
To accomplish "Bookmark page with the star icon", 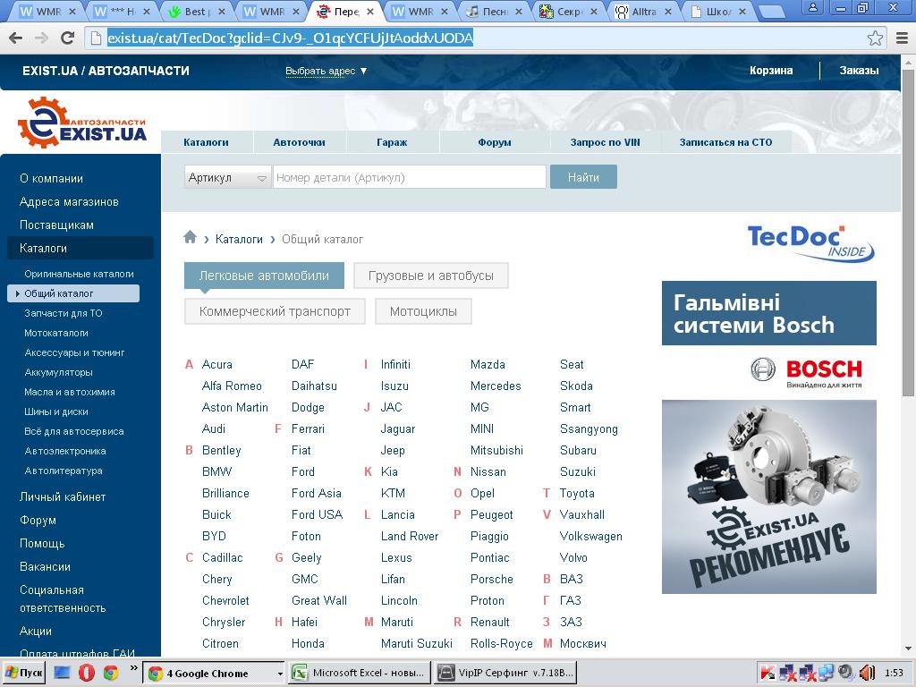I will coord(875,38).
